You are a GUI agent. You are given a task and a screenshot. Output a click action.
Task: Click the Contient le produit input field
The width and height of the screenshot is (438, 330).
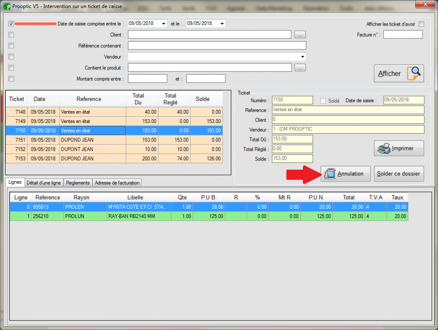(210, 68)
